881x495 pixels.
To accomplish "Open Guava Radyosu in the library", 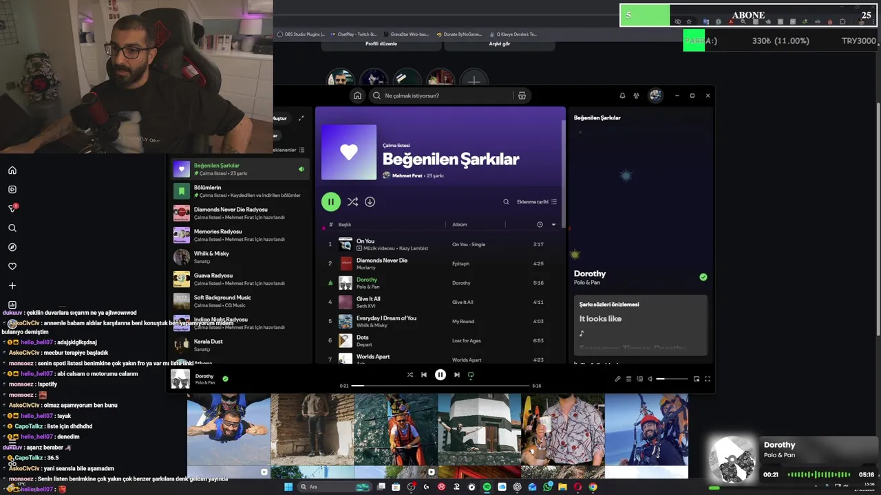I will coord(239,279).
